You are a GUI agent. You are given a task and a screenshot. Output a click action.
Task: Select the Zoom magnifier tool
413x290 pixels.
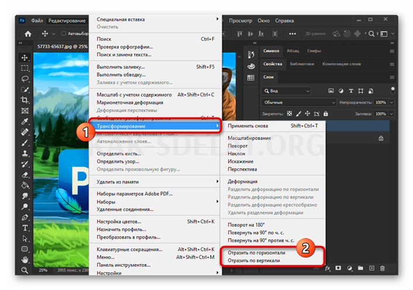[x=25, y=270]
